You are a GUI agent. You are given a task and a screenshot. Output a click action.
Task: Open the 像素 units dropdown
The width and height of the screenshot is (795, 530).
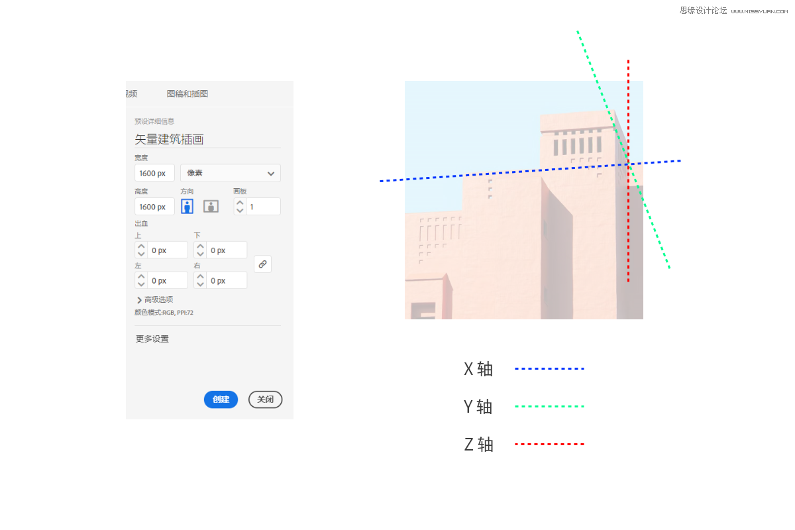coord(230,173)
